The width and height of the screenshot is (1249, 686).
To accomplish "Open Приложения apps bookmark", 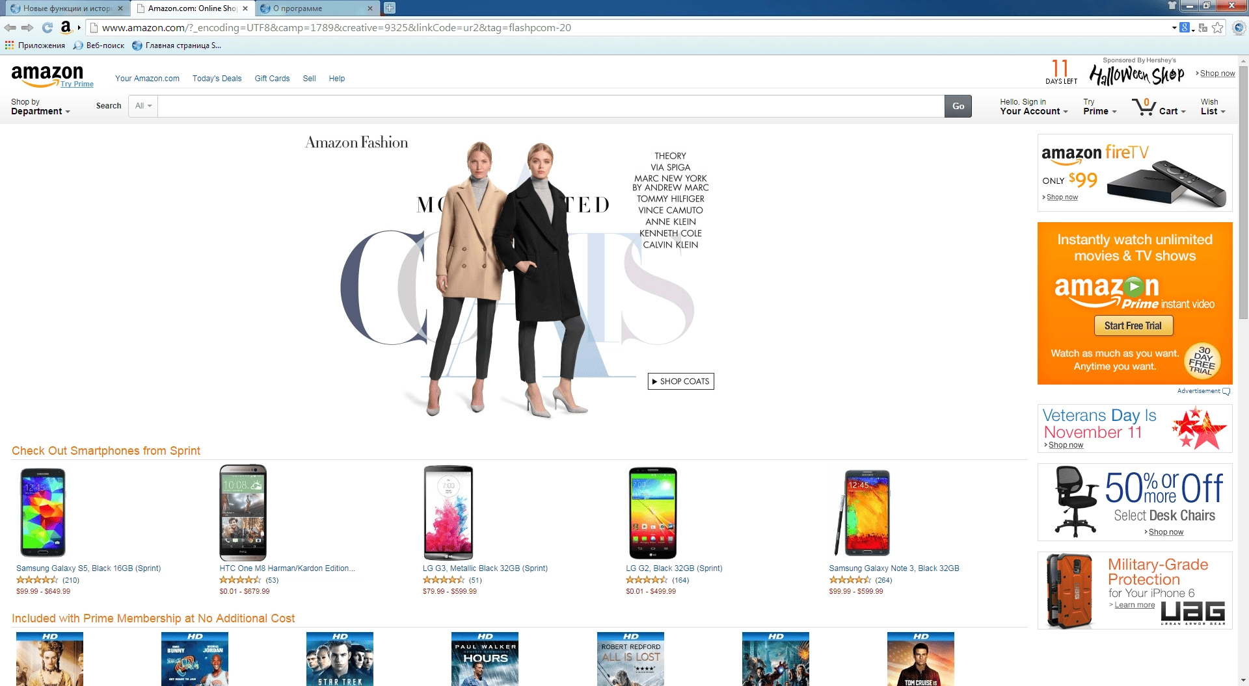I will [x=35, y=45].
